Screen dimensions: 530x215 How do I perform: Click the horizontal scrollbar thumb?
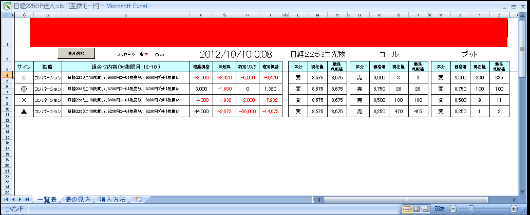405,200
